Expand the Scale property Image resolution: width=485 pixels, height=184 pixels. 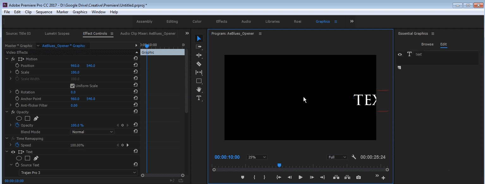[10, 72]
